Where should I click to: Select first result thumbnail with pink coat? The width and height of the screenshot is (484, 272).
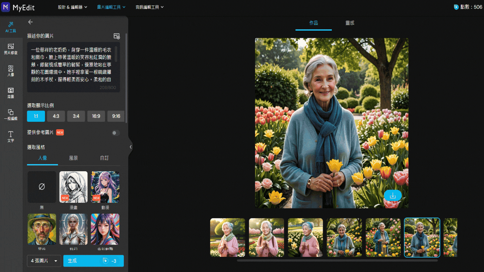pos(227,238)
